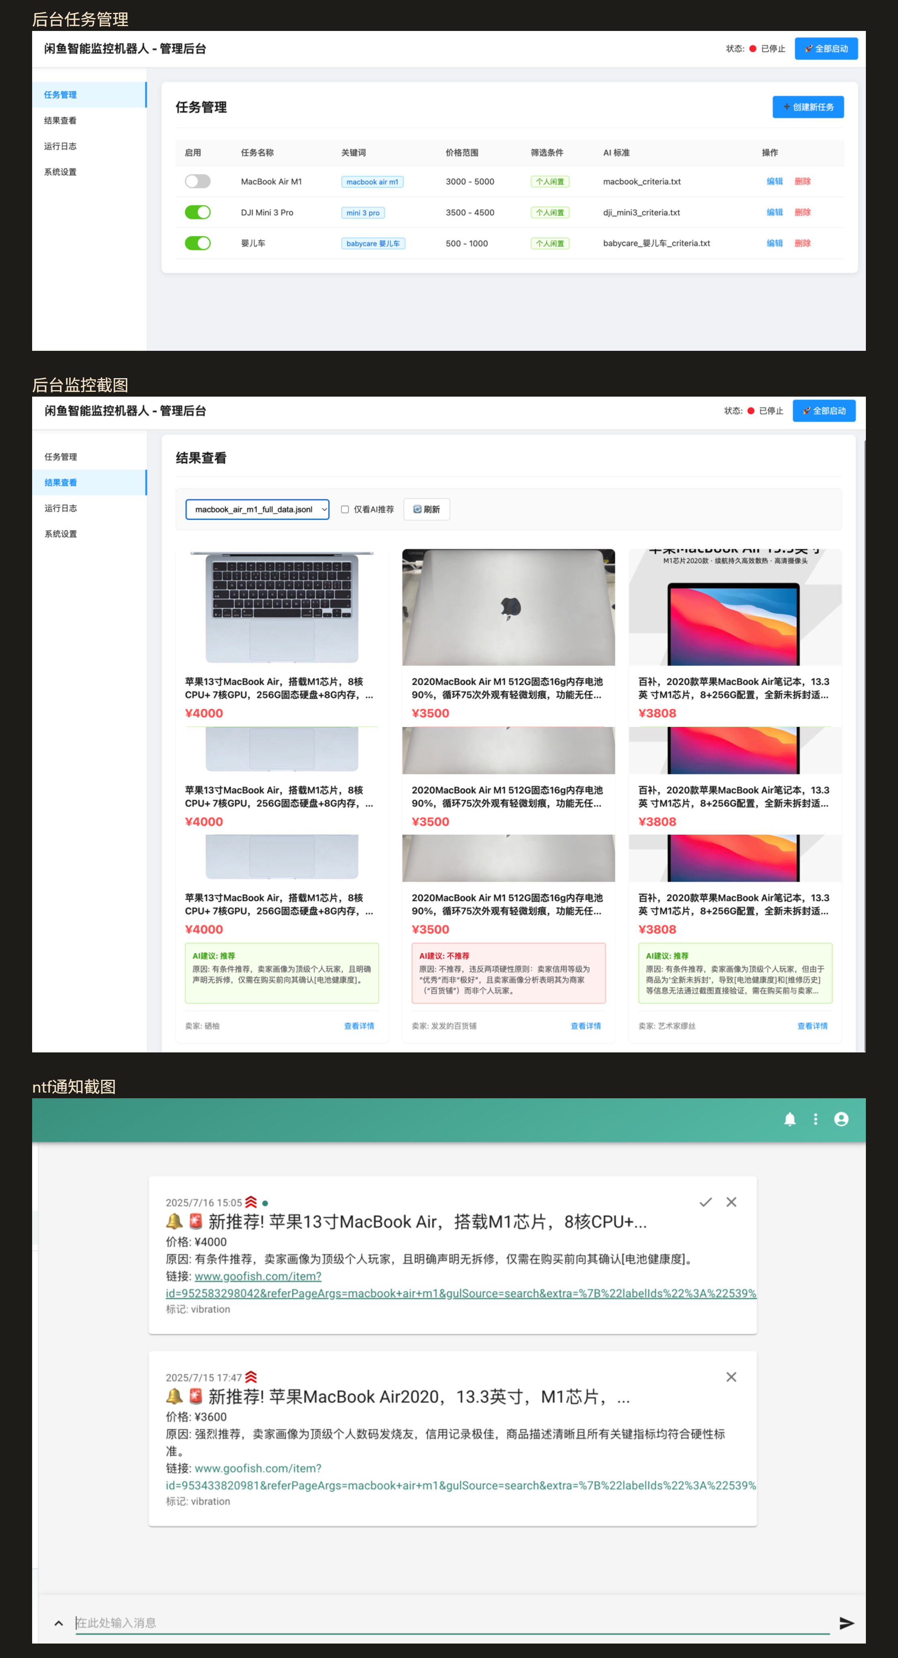898x1658 pixels.
Task: Select 系统设置 in the lower sidebar
Action: 61,534
